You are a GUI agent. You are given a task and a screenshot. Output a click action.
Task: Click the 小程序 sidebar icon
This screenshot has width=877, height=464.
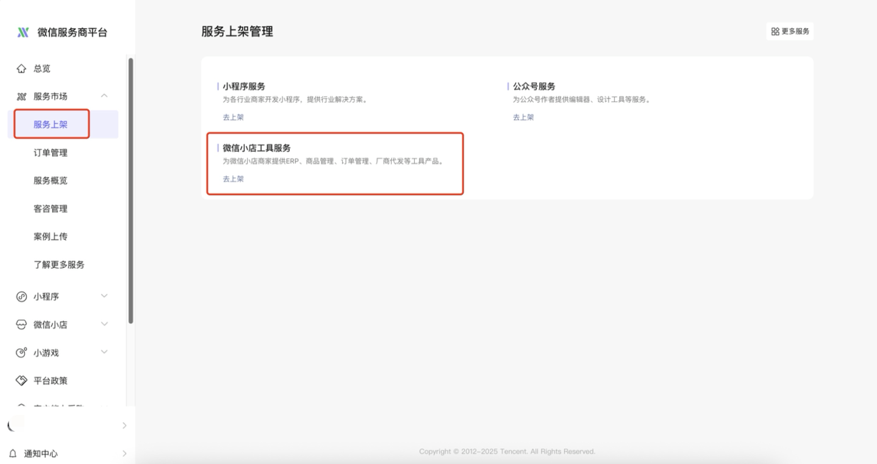(x=21, y=296)
